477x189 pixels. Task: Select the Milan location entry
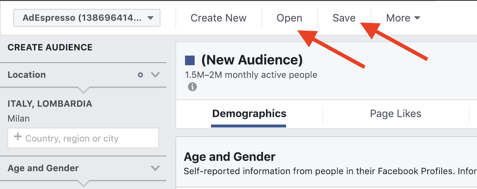tap(19, 119)
